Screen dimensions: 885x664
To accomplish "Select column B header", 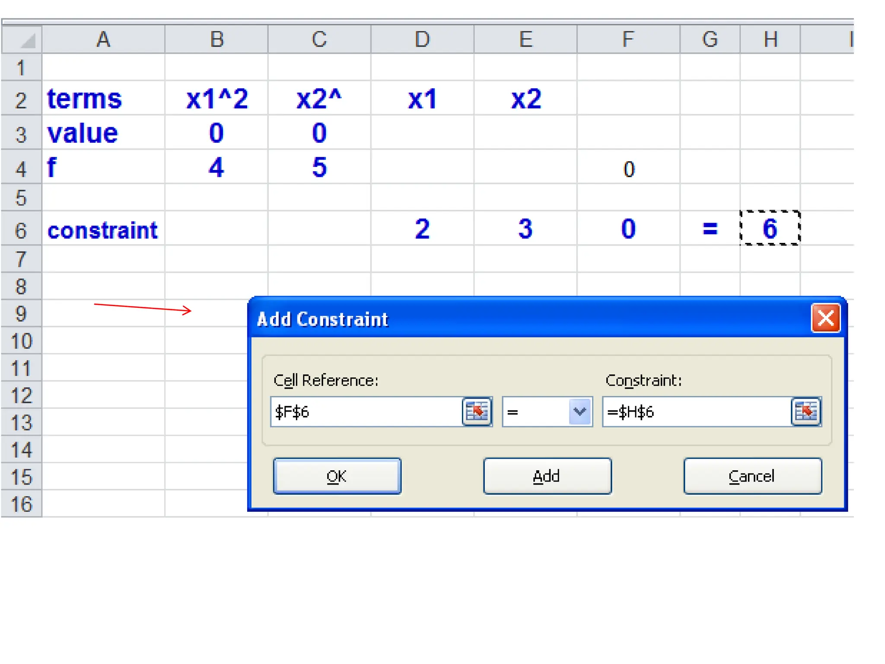I will [x=216, y=39].
